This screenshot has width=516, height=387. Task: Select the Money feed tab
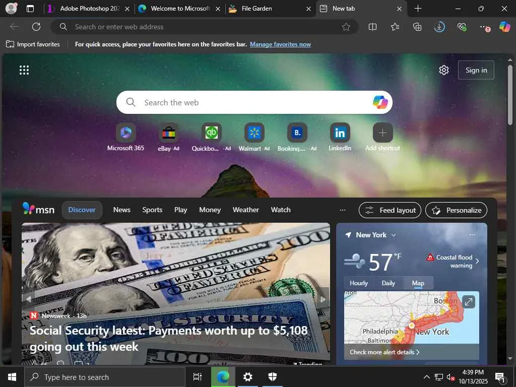[210, 210]
